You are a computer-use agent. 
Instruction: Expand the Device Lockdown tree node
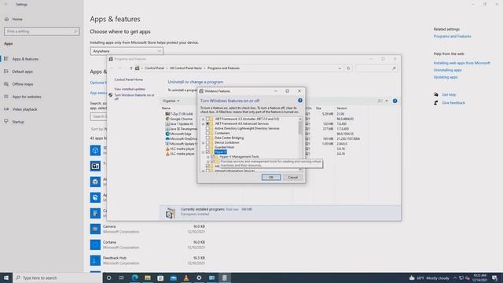(x=203, y=143)
